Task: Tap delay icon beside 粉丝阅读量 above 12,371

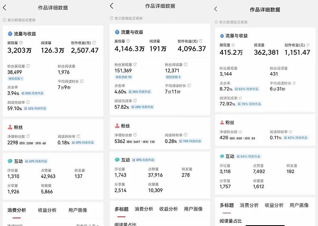Action: [x=185, y=65]
